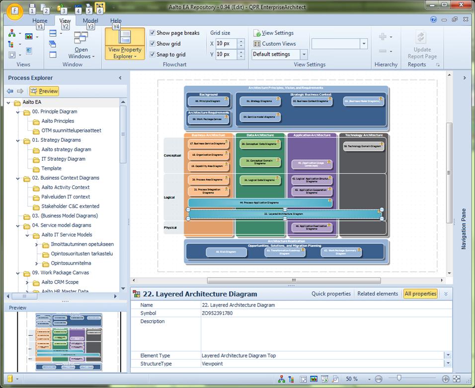The image size is (475, 388).
Task: Click the fit to window icon
Action: coord(457,379)
